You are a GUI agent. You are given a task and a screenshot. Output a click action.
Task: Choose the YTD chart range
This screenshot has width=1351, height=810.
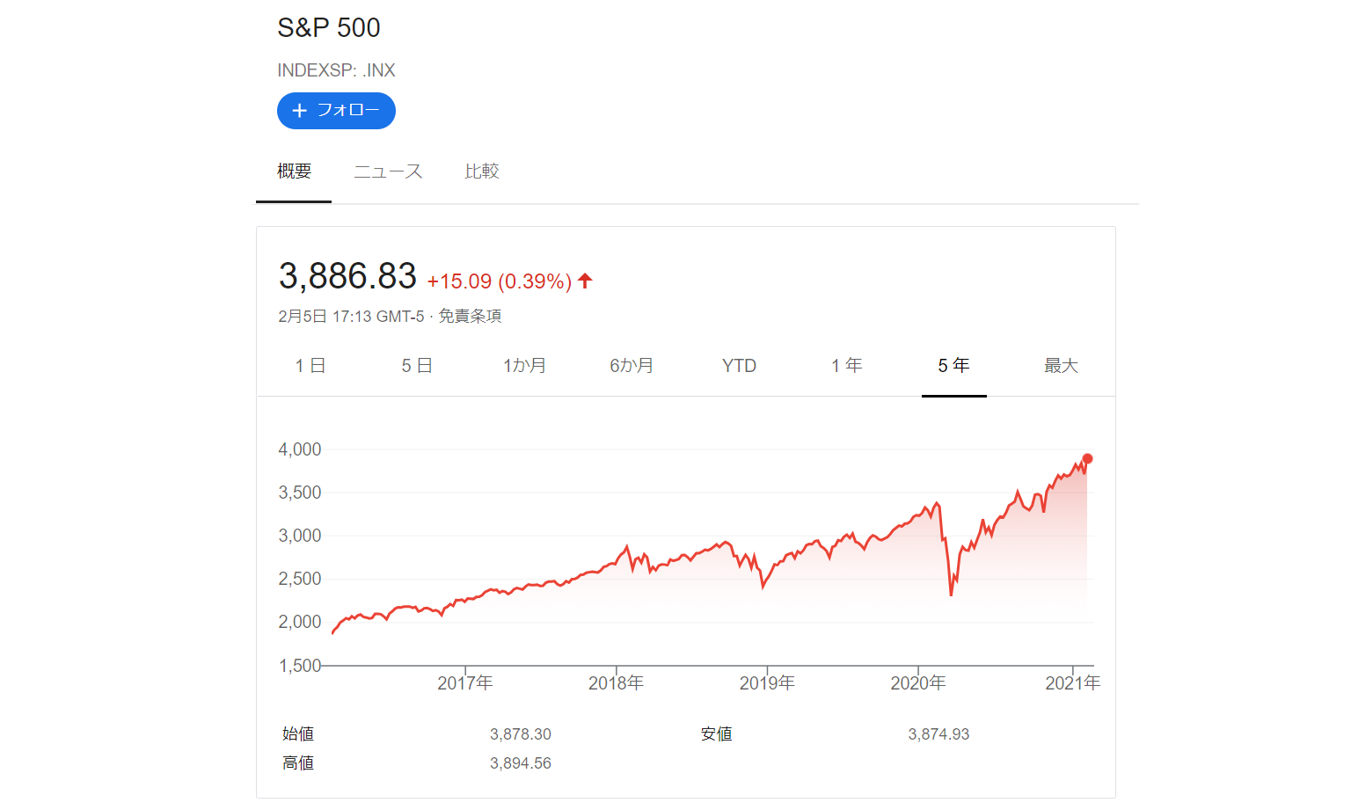click(x=739, y=366)
